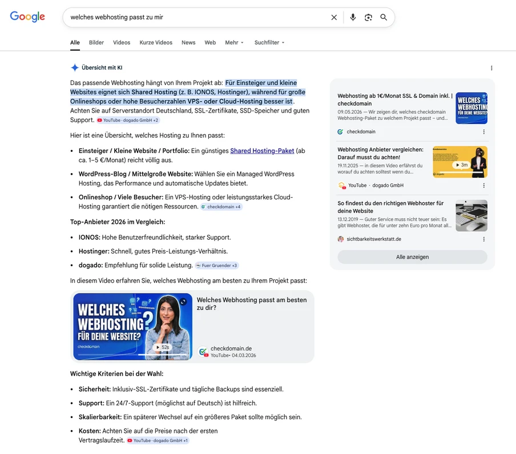Viewport: 516px width, 454px height.
Task: Click the checkdomain source name in sidebar
Action: 361,132
